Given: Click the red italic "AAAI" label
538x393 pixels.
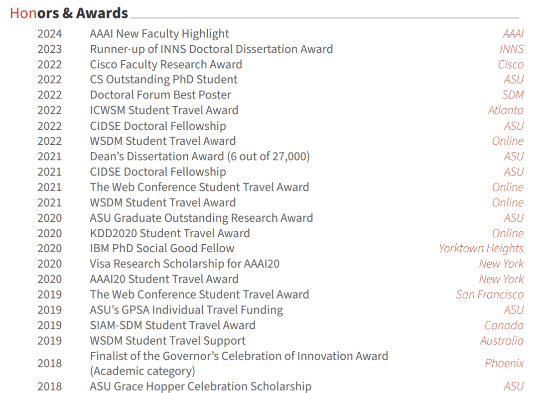Looking at the screenshot, I should [513, 34].
